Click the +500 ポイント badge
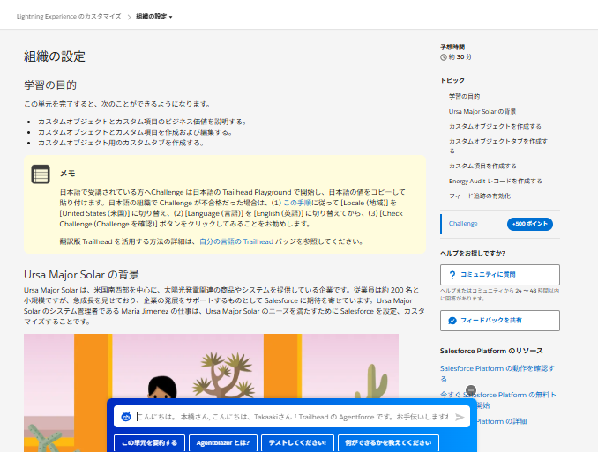Image resolution: width=598 pixels, height=452 pixels. [x=530, y=224]
